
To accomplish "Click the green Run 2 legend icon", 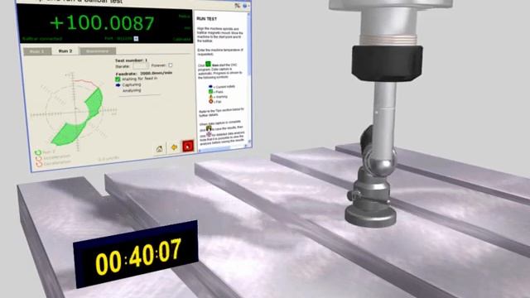I will 38,152.
